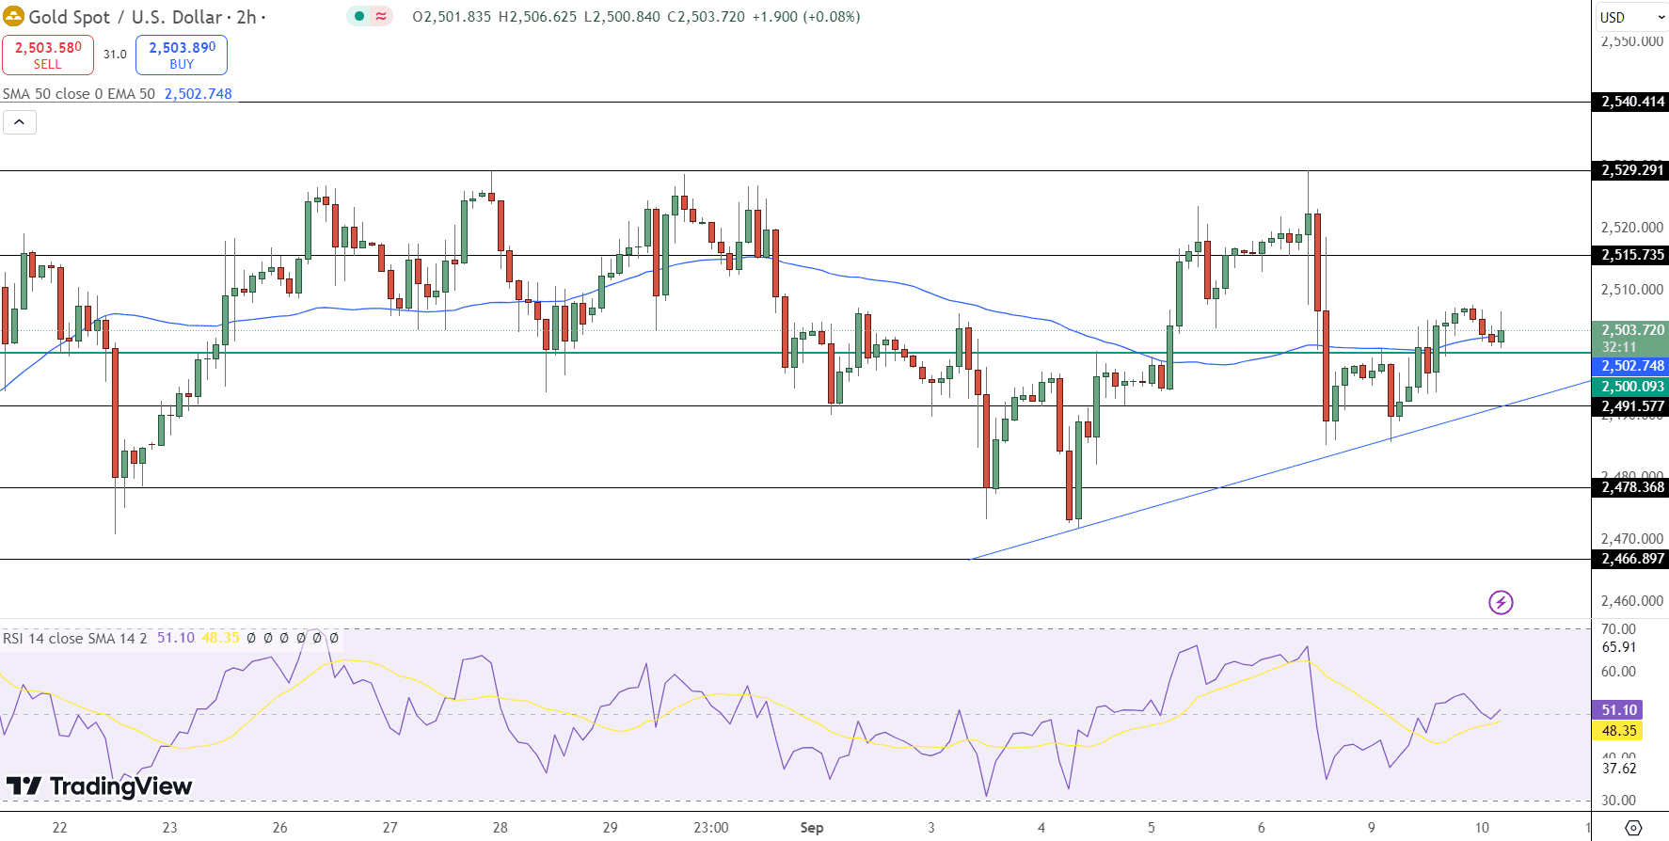Click the 2,491.577 price level label
1669x841 pixels.
point(1632,406)
